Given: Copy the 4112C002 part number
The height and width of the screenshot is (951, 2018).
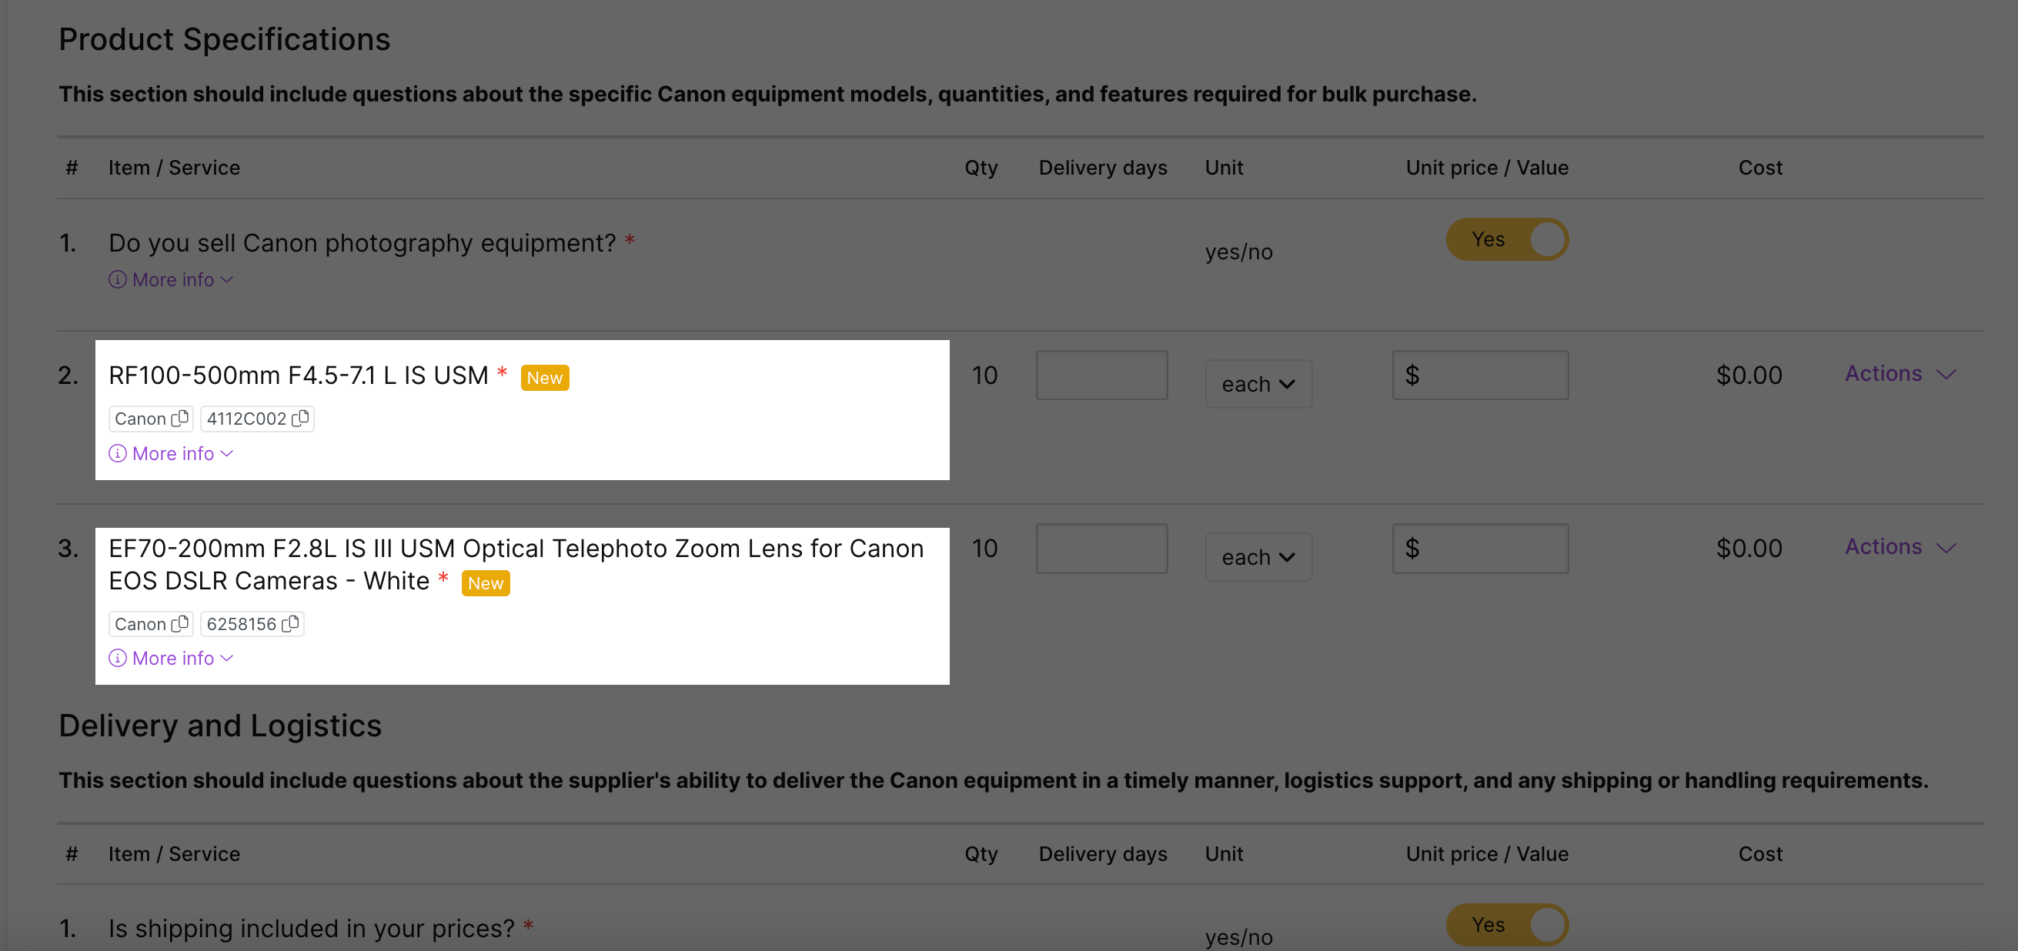Looking at the screenshot, I should (300, 419).
